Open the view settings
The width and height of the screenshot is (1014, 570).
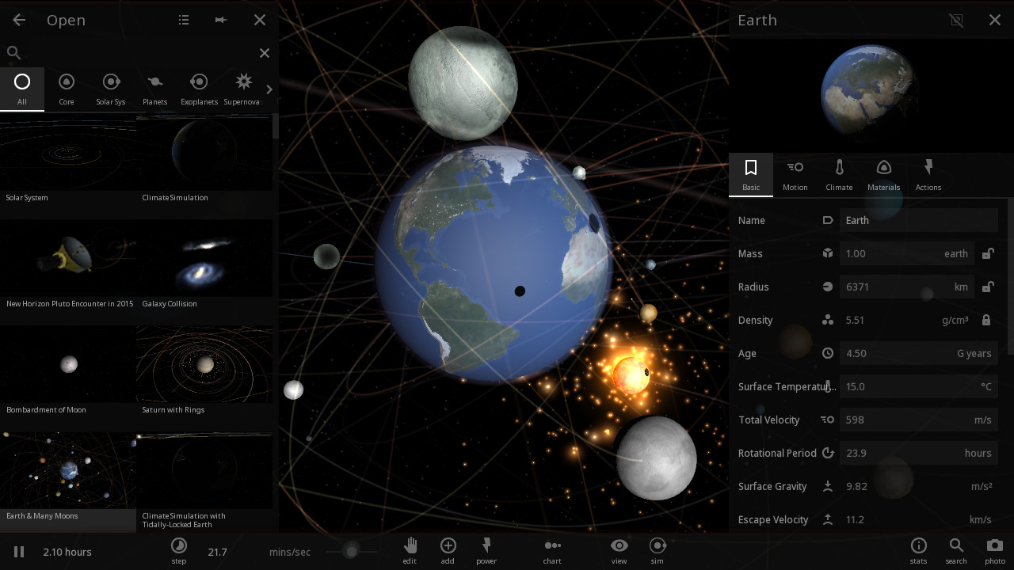coord(619,550)
